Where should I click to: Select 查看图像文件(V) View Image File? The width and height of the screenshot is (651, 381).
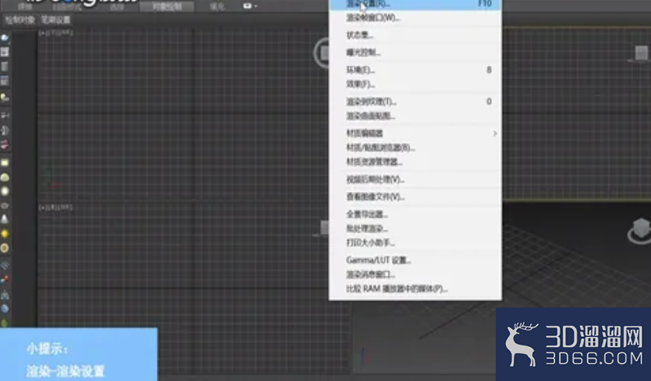point(415,197)
